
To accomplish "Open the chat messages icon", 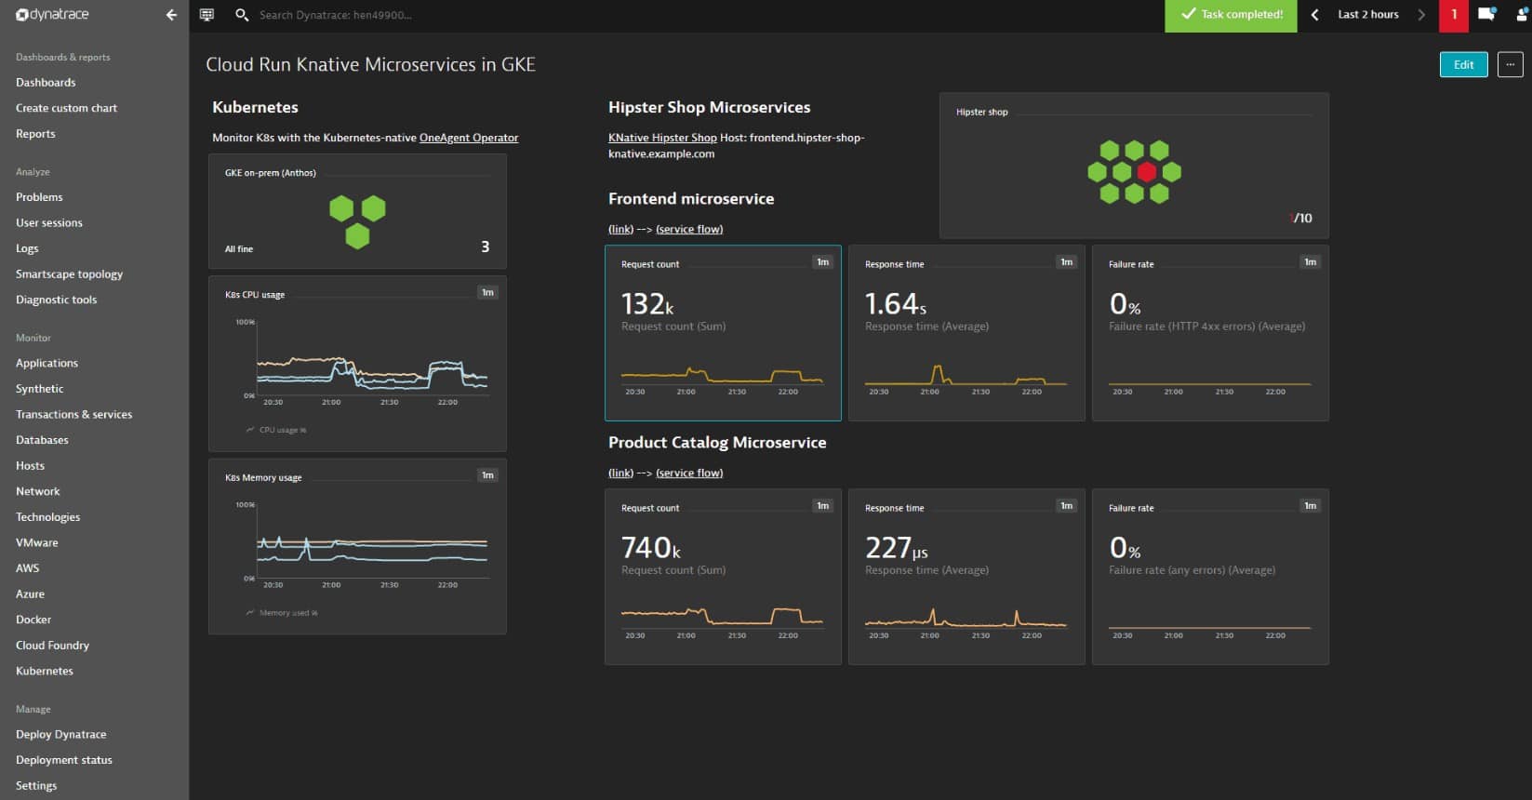I will pos(1486,15).
